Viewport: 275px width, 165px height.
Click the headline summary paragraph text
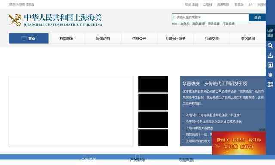(x=223, y=97)
